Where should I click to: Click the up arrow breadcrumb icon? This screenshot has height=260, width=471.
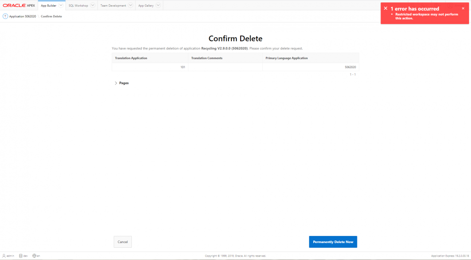tap(5, 16)
